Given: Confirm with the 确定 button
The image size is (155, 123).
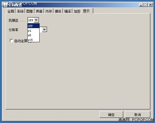Looking at the screenshot, I should point(111,115).
